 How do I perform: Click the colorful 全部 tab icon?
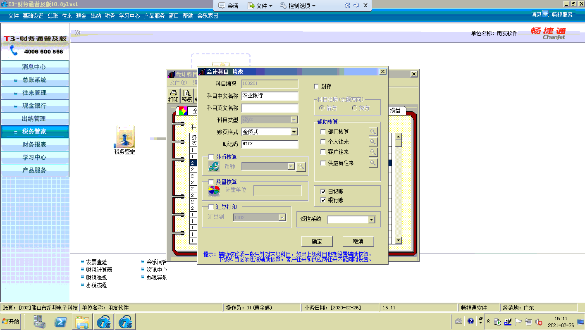click(x=183, y=111)
